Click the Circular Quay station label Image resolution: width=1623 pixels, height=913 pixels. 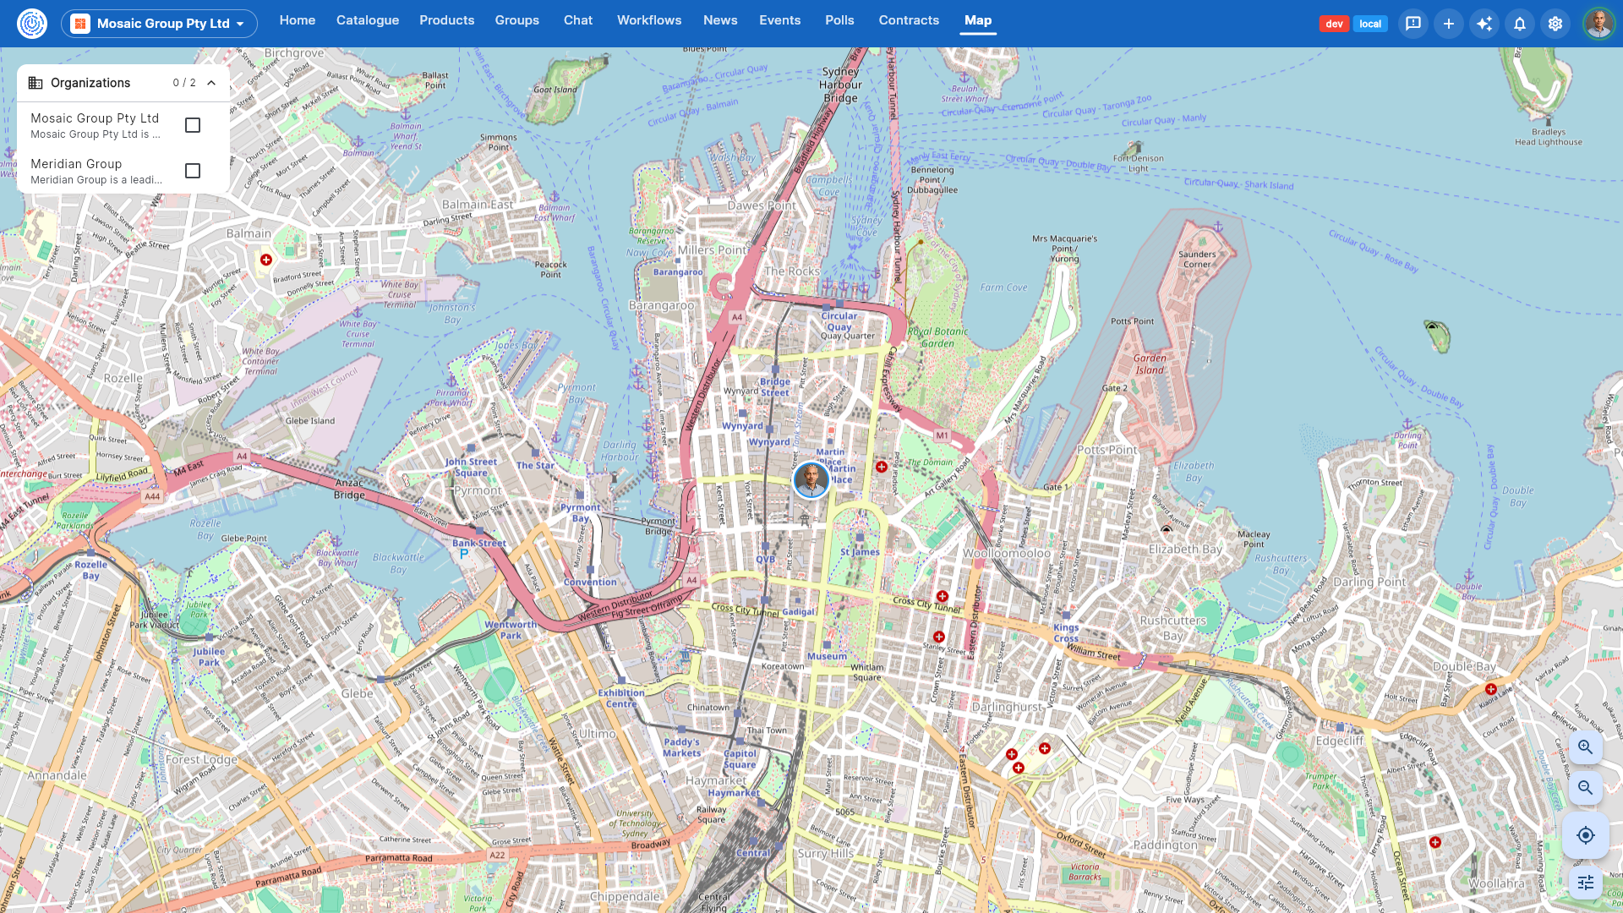[839, 321]
